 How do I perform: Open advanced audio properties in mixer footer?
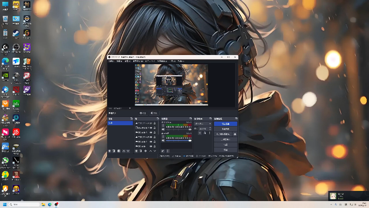(163, 151)
